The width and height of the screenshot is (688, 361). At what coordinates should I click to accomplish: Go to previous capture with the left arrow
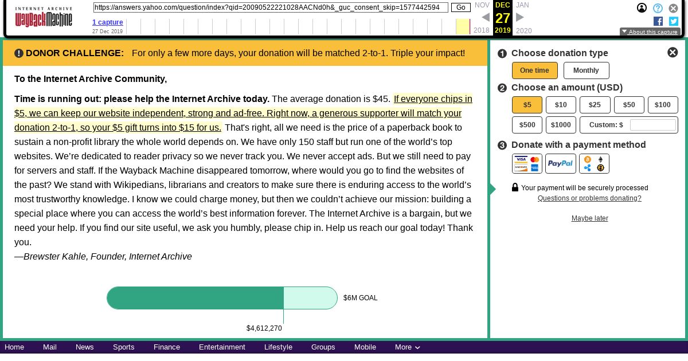(x=486, y=17)
